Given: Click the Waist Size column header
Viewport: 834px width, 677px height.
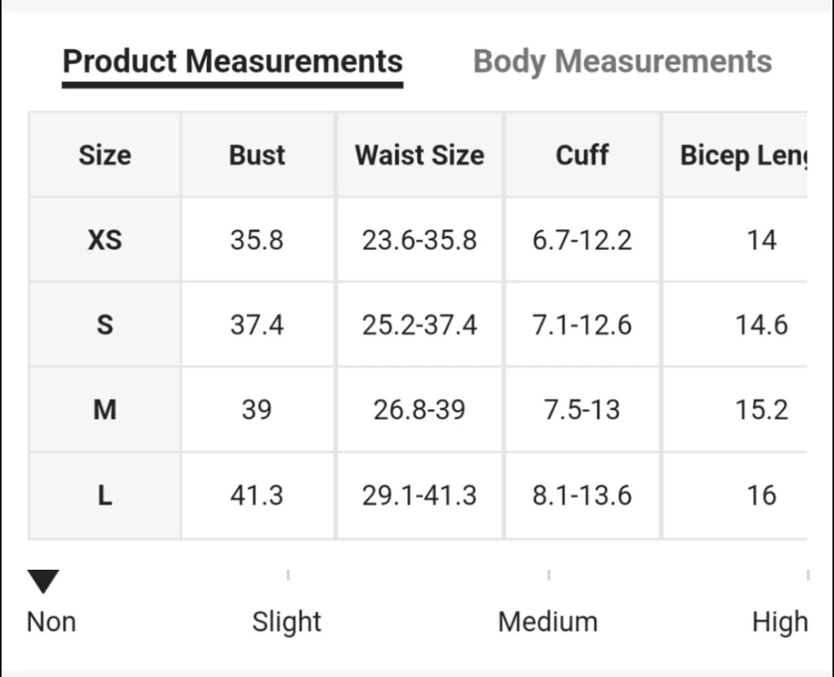Looking at the screenshot, I should [419, 154].
